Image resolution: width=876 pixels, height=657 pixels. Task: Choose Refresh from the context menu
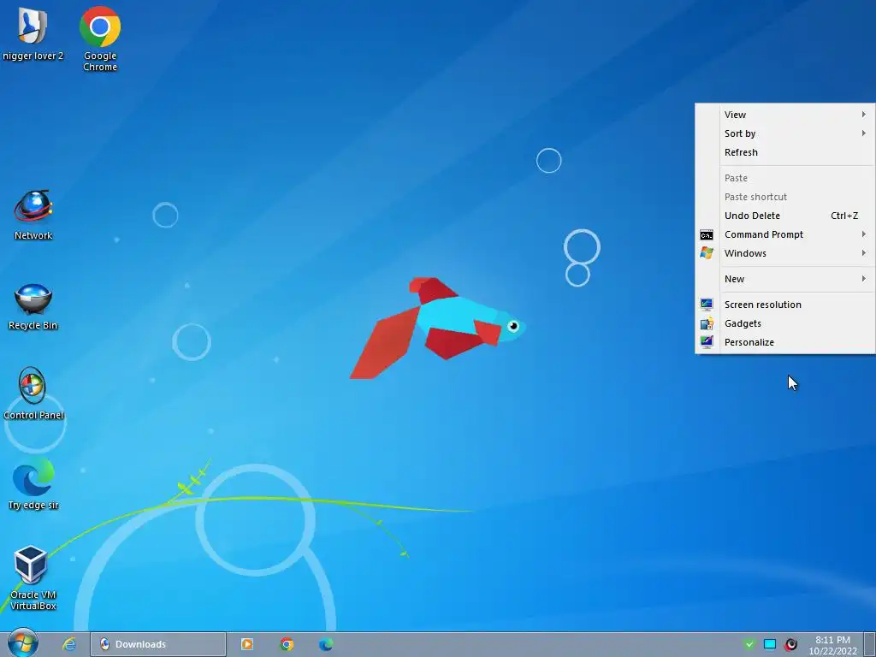click(785, 152)
